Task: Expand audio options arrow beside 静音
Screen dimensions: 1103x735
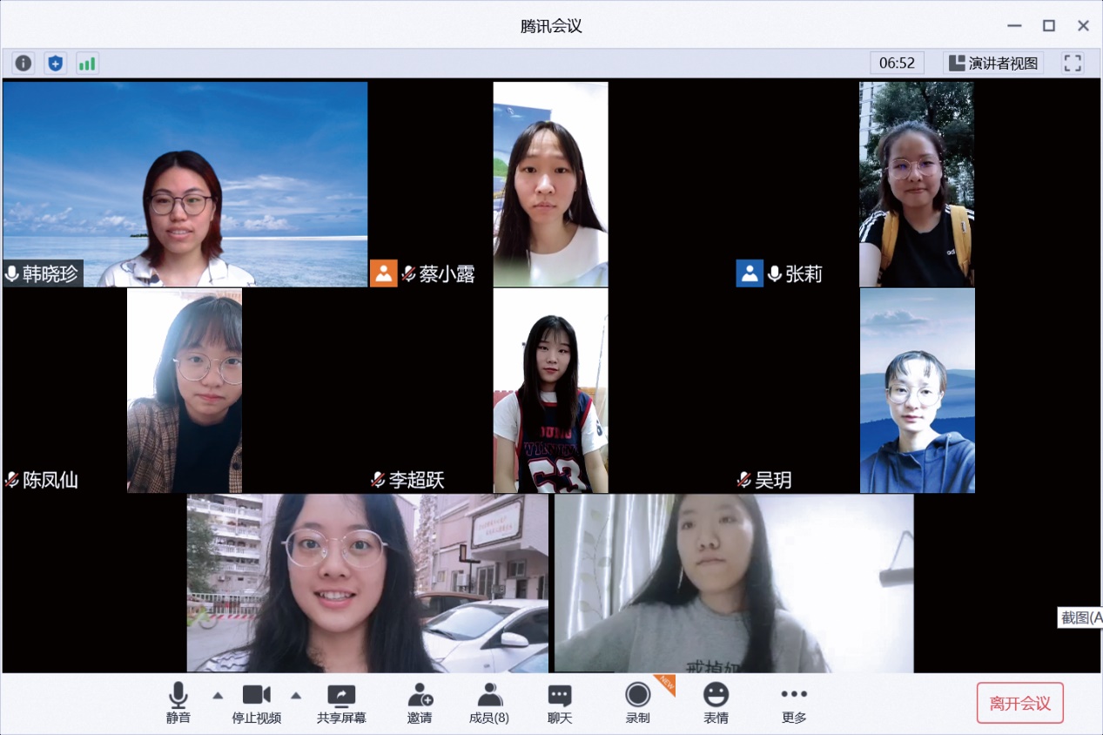Action: (218, 695)
